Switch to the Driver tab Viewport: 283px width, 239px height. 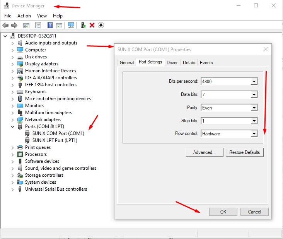pos(172,63)
